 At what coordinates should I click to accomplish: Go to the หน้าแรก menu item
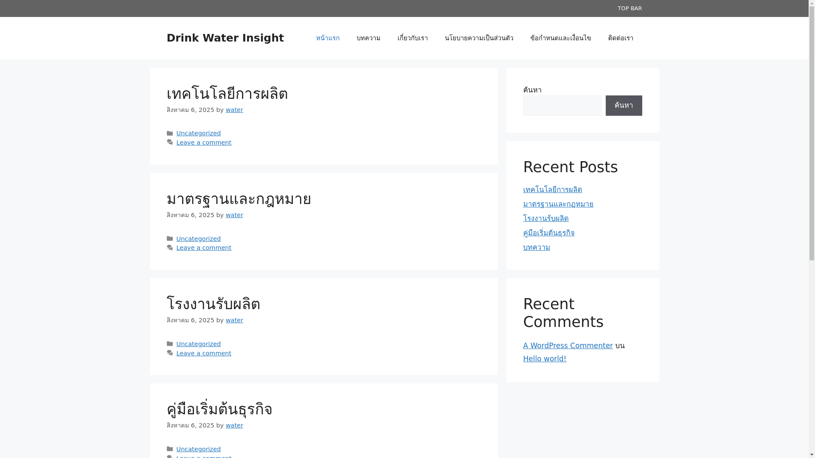(328, 38)
